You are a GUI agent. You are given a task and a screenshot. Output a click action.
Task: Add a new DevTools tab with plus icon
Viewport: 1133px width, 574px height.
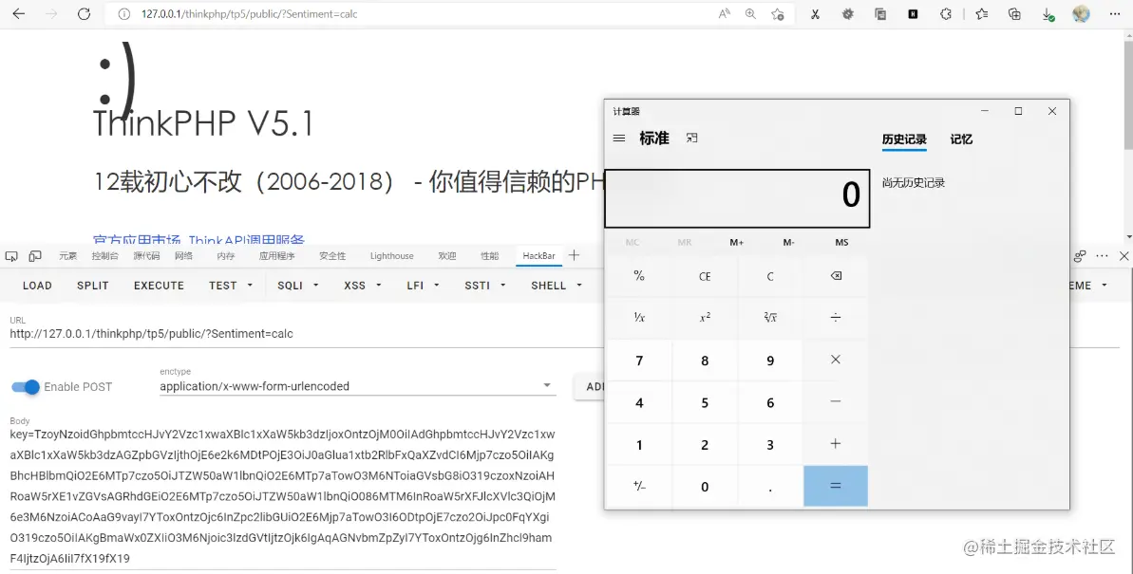tap(574, 255)
